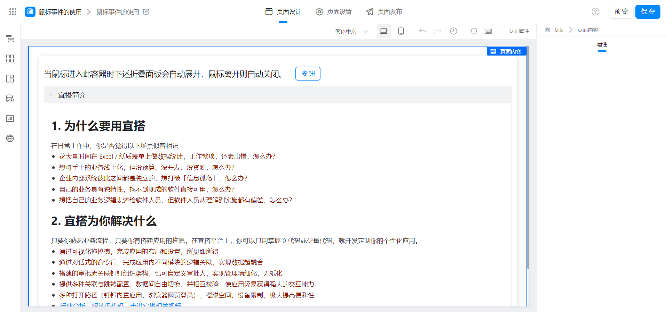666x312 pixels.
Task: Select 页面内容 in the right breadcrumb
Action: (588, 30)
